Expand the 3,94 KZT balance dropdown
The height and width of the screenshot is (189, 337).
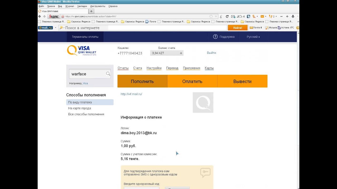point(167,53)
